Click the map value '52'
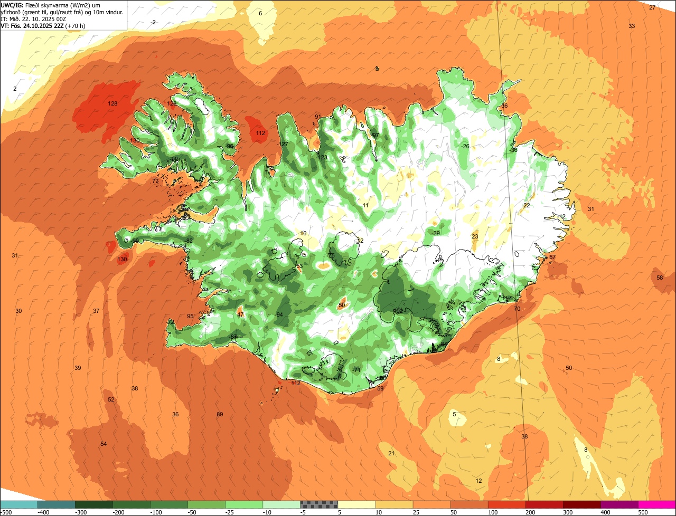This screenshot has width=676, height=516. pyautogui.click(x=111, y=399)
